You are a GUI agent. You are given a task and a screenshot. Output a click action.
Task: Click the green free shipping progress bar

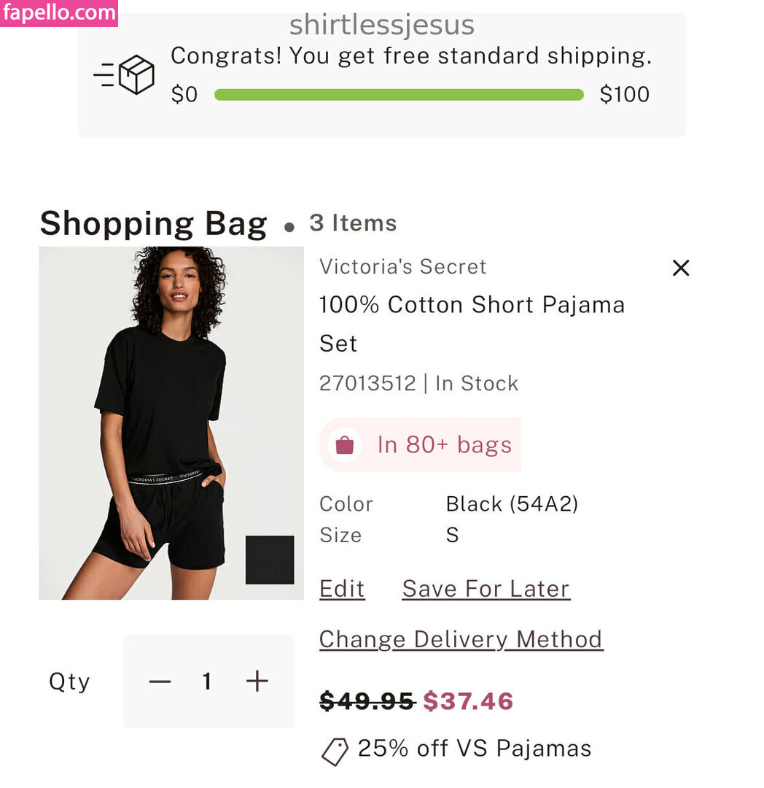(x=399, y=95)
